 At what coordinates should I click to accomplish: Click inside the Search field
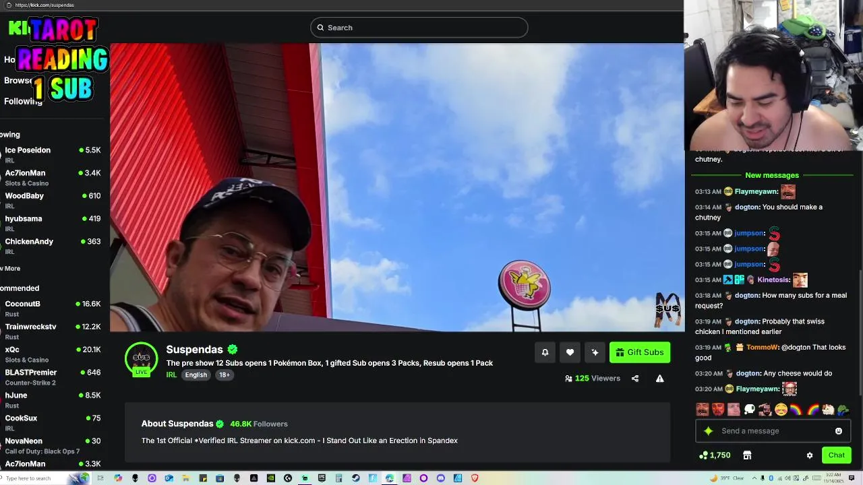(x=419, y=28)
